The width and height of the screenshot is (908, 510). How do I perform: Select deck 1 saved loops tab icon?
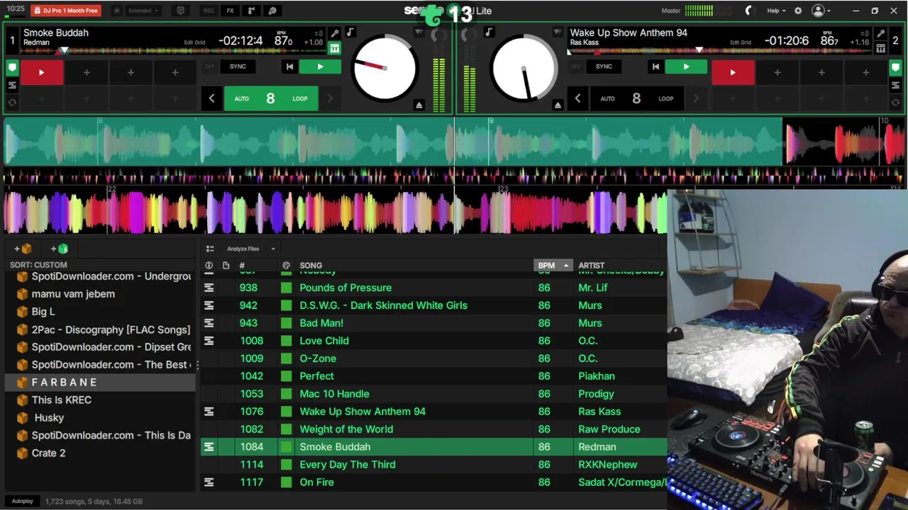(12, 102)
